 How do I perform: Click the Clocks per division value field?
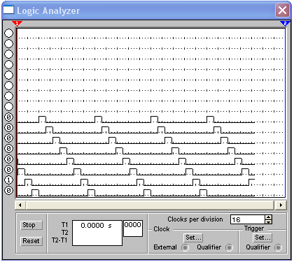tap(248, 219)
